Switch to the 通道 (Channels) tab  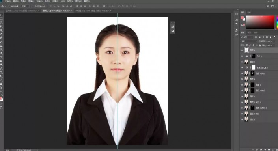point(249,32)
